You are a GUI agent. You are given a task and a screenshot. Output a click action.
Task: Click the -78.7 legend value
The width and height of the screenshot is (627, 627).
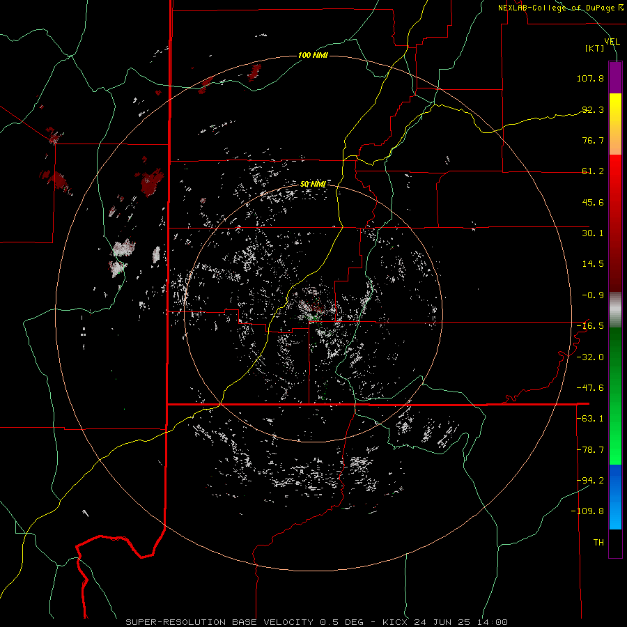[590, 450]
